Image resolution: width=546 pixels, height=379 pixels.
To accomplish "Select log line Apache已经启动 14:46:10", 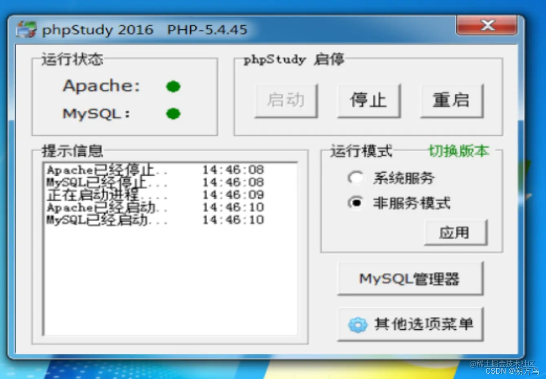I will tap(155, 207).
